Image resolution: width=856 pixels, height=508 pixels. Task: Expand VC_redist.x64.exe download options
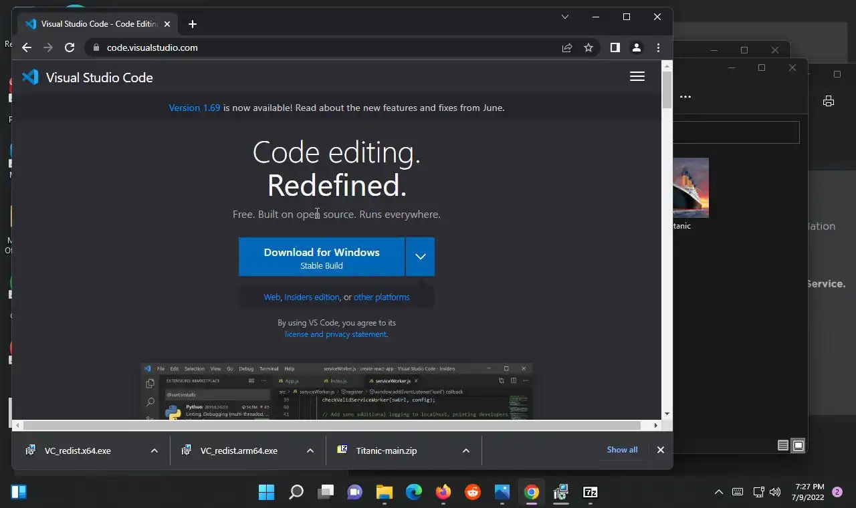click(154, 451)
